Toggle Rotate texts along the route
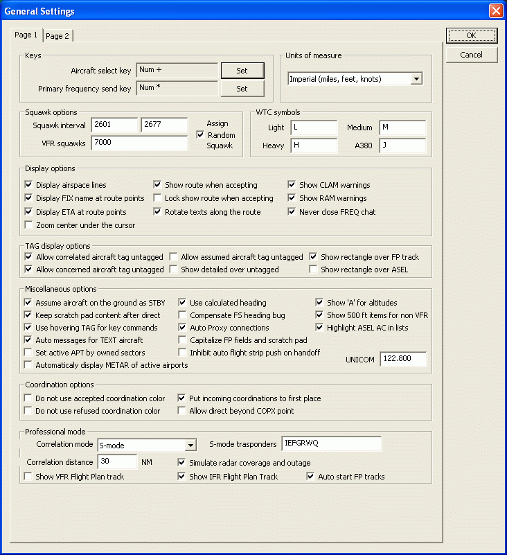This screenshot has width=507, height=555. coord(157,211)
